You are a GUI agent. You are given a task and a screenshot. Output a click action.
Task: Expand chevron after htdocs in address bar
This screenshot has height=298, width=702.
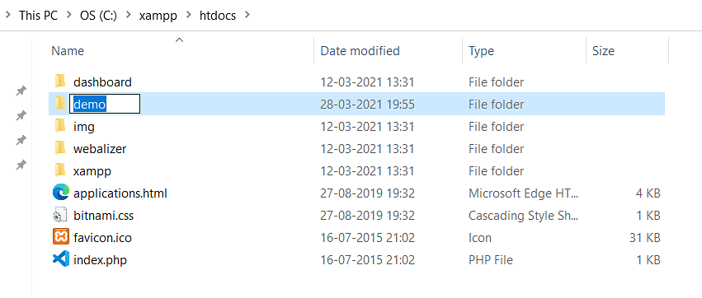[246, 15]
